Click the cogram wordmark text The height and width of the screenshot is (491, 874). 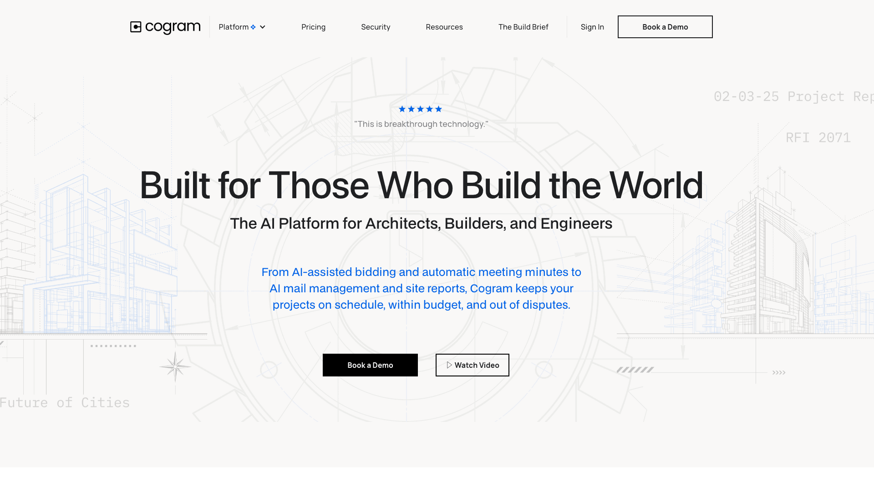173,27
